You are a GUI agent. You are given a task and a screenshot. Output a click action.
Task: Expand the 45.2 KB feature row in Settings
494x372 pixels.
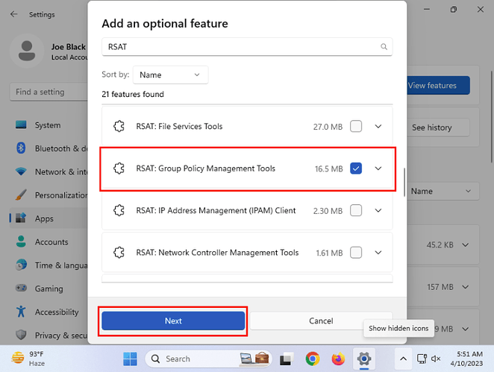click(x=466, y=245)
